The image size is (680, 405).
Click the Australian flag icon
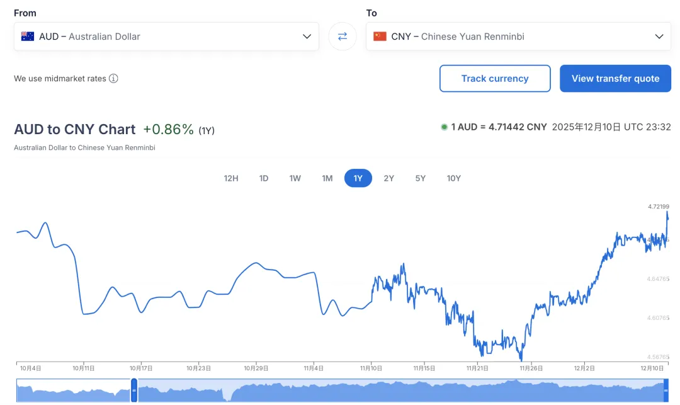tap(27, 37)
